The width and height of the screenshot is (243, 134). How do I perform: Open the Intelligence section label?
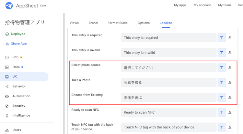(21, 115)
